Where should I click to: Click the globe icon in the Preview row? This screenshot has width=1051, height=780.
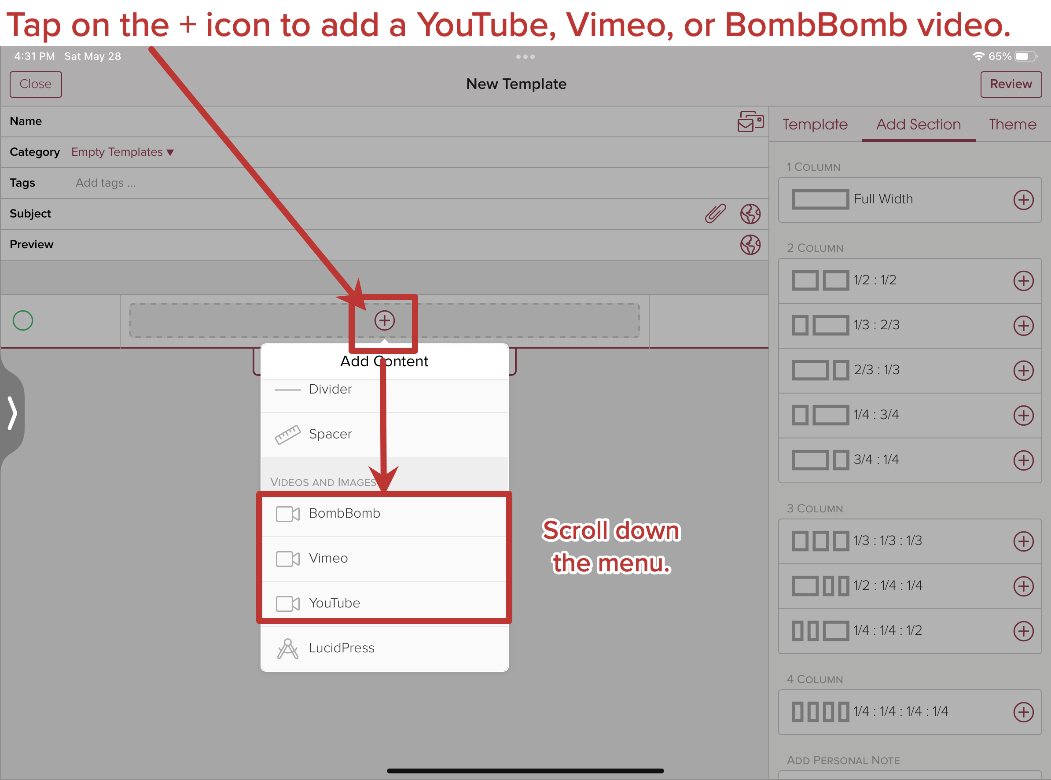pos(750,245)
